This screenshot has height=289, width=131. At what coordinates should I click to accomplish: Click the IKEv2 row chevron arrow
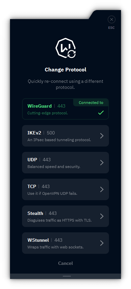pyautogui.click(x=102, y=136)
